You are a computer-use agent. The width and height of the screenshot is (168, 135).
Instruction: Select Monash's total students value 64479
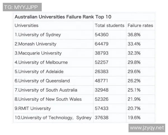(x=102, y=44)
